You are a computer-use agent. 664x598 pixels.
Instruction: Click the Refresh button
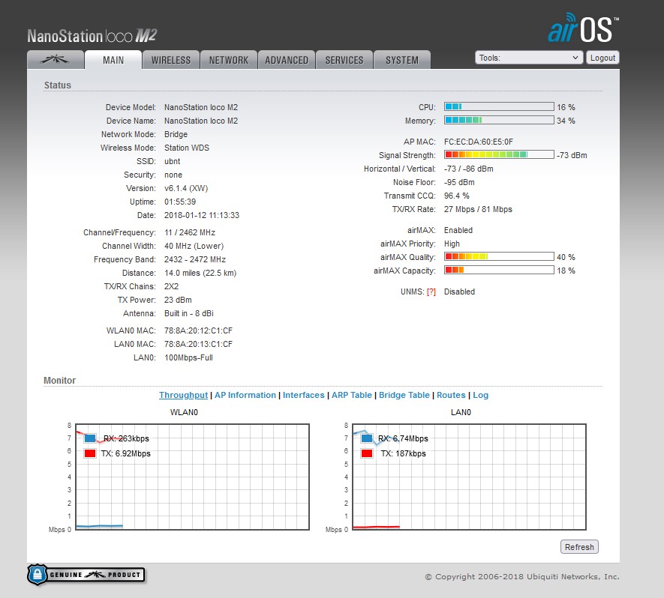(x=579, y=547)
